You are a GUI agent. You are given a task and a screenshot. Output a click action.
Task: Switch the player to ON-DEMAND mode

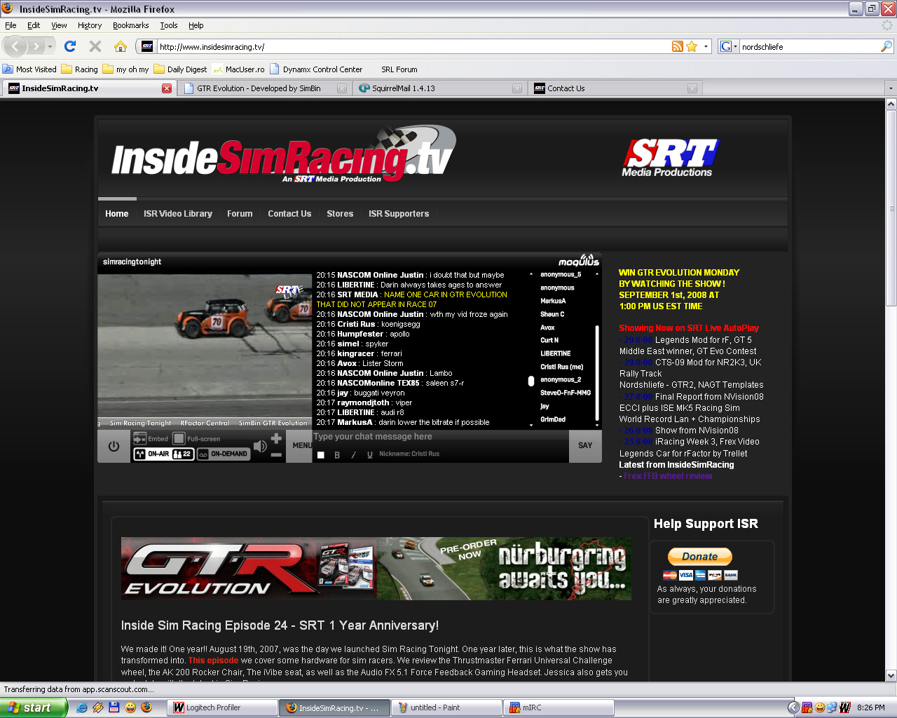(x=223, y=454)
